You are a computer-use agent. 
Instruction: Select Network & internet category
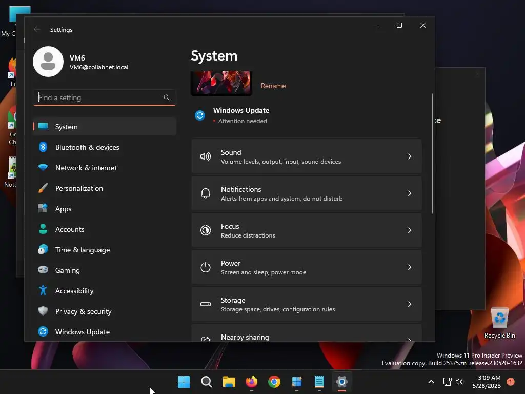[x=105, y=168]
